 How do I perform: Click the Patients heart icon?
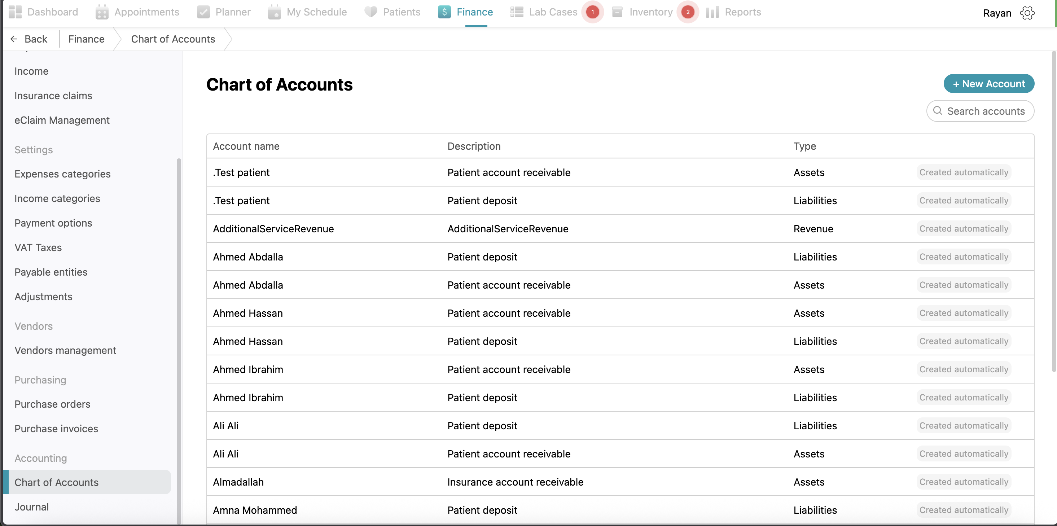370,12
